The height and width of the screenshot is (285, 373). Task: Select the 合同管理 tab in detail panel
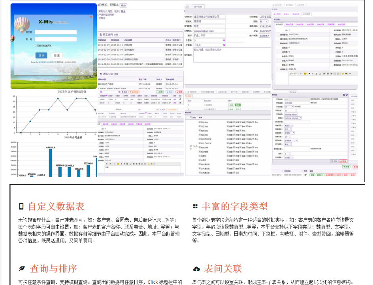pos(279,25)
